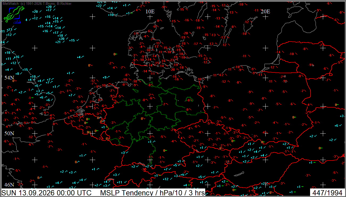
Task: Pick the +22 station tendency value
Action: 99,6
